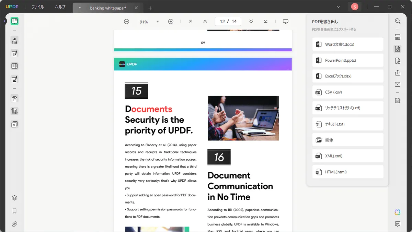The height and width of the screenshot is (232, 412).
Task: Click the Save as other icon
Action: point(398,100)
